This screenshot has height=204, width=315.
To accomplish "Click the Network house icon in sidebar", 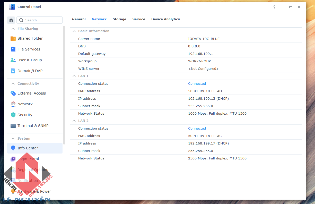I will click(13, 104).
